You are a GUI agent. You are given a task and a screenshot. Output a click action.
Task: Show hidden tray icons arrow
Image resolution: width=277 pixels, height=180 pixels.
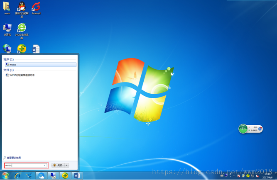234,176
